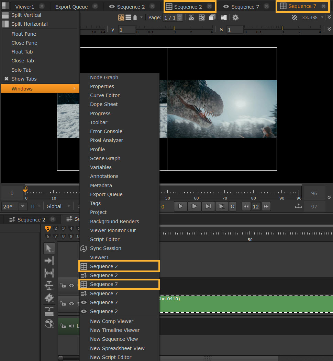Select the Razor blade tool
Image resolution: width=333 pixels, height=361 pixels.
click(49, 298)
